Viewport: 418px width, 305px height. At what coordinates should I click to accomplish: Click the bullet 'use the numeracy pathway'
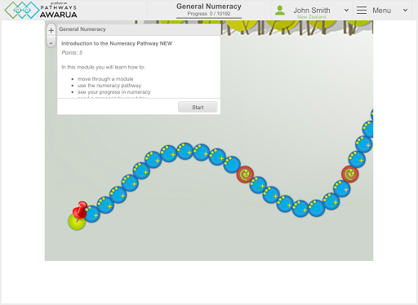(109, 86)
